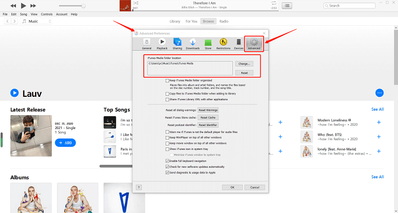Add Modern Loneliness with its plus icon
This screenshot has height=213, width=398.
pyautogui.click(x=379, y=122)
